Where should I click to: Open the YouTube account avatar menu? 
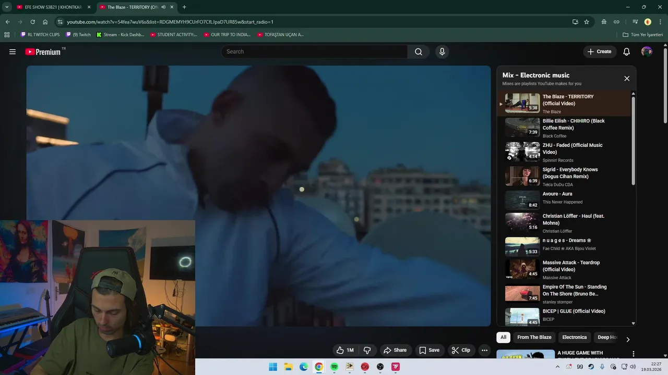click(x=647, y=52)
